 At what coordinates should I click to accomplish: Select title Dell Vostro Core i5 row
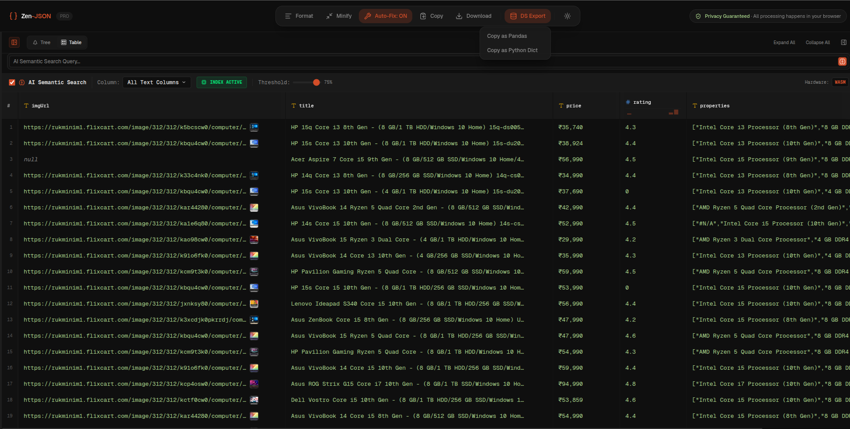407,400
